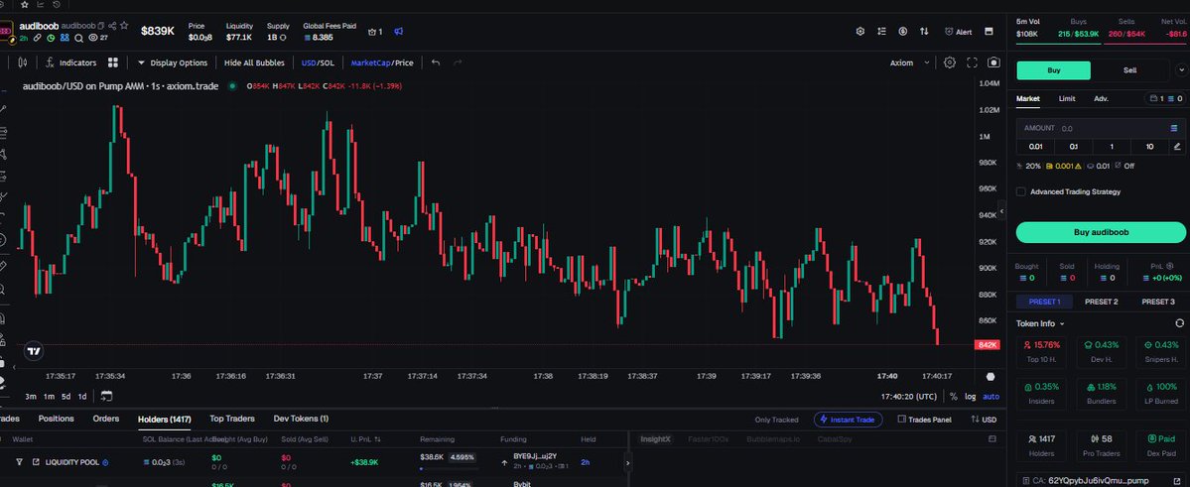
Task: Toggle MarketCap/Price display
Action: [382, 62]
